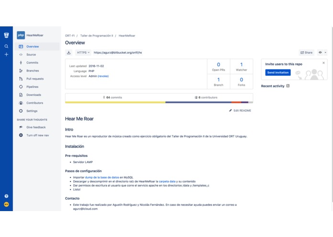
Task: Click the 1 Branch counter
Action: pos(218,82)
